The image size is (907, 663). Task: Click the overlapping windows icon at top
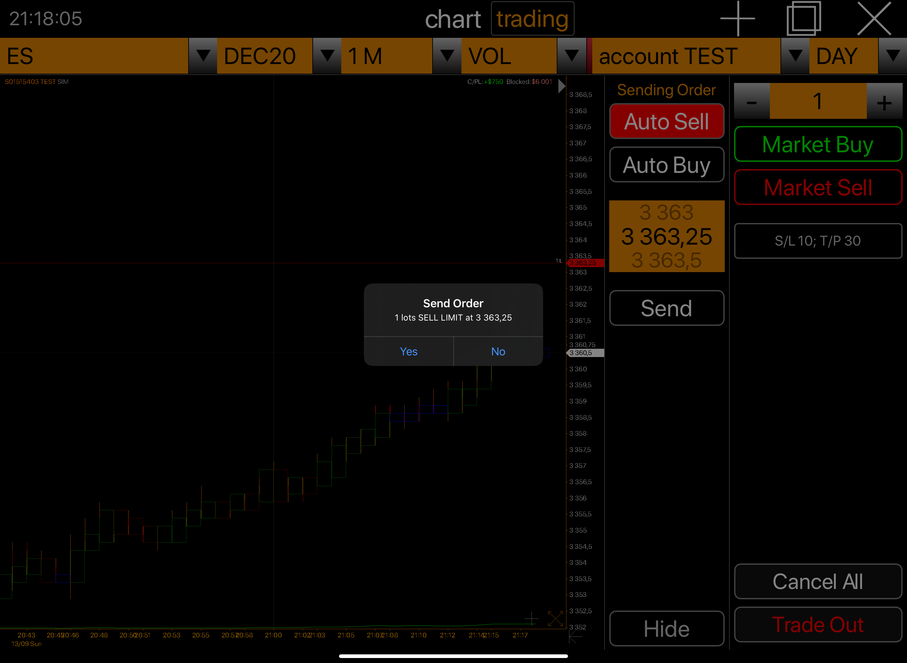tap(803, 19)
